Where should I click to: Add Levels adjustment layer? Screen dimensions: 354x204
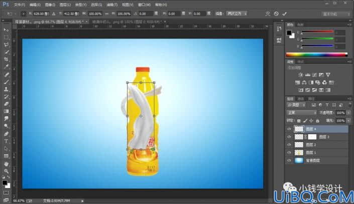click(307, 74)
